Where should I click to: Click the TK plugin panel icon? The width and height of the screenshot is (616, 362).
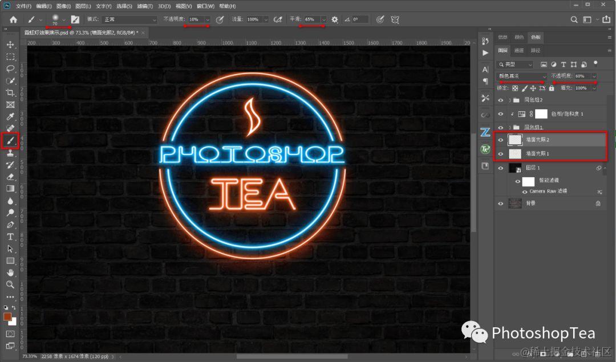coord(485,149)
